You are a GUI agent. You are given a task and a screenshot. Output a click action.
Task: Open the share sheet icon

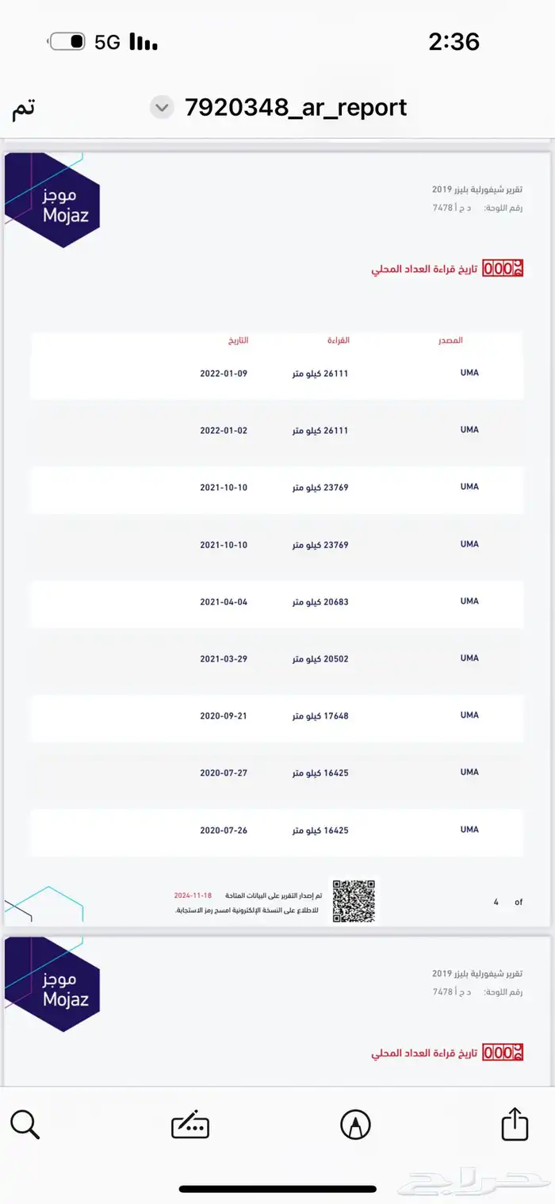(x=515, y=1123)
